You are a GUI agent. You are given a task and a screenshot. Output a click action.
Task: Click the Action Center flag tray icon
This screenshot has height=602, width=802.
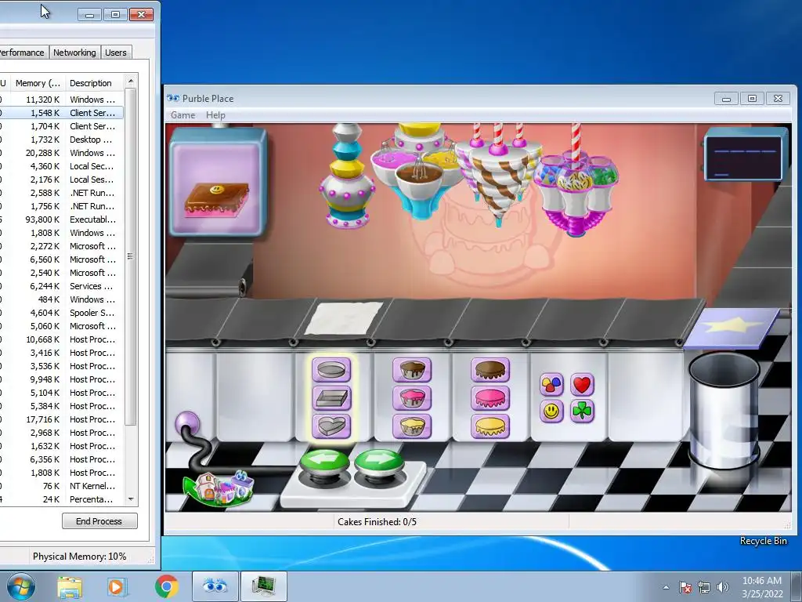[685, 587]
